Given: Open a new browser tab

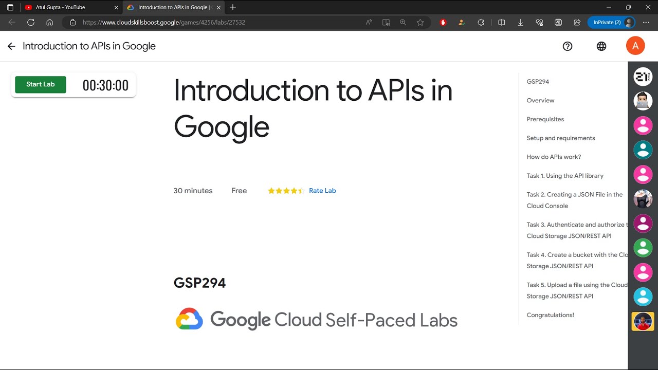Looking at the screenshot, I should (x=233, y=7).
